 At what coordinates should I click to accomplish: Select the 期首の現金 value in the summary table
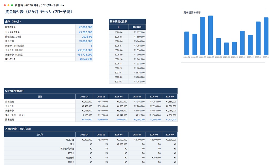coord(84,27)
